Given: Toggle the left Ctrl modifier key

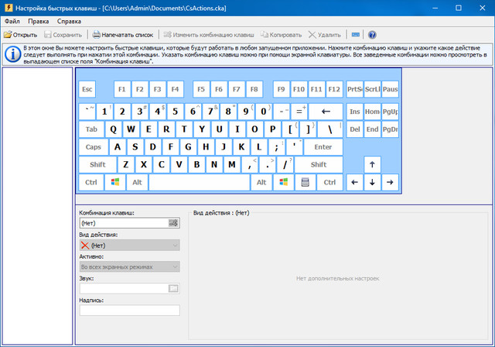Looking at the screenshot, I should click(91, 183).
